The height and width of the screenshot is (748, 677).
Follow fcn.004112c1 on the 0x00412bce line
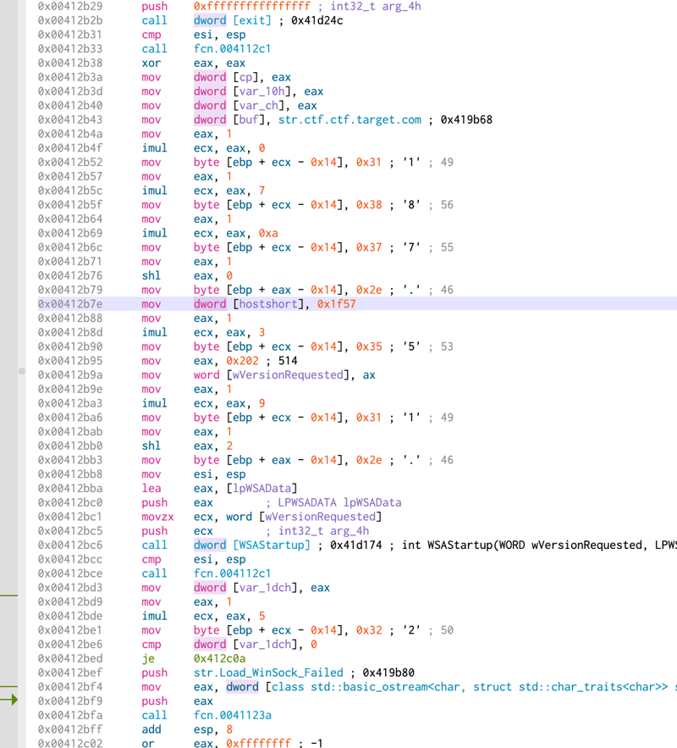pos(232,573)
